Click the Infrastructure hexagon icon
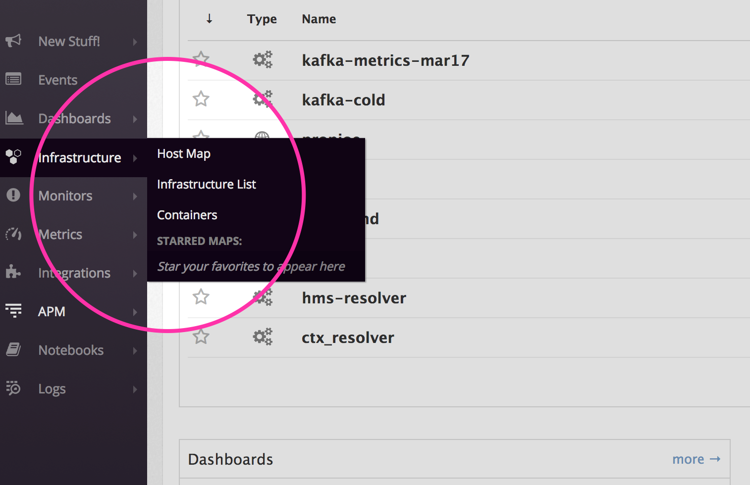This screenshot has height=485, width=750. click(x=13, y=157)
